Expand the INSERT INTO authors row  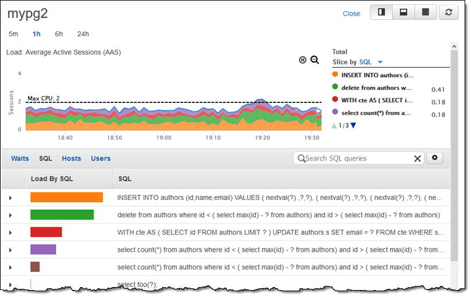click(10, 198)
